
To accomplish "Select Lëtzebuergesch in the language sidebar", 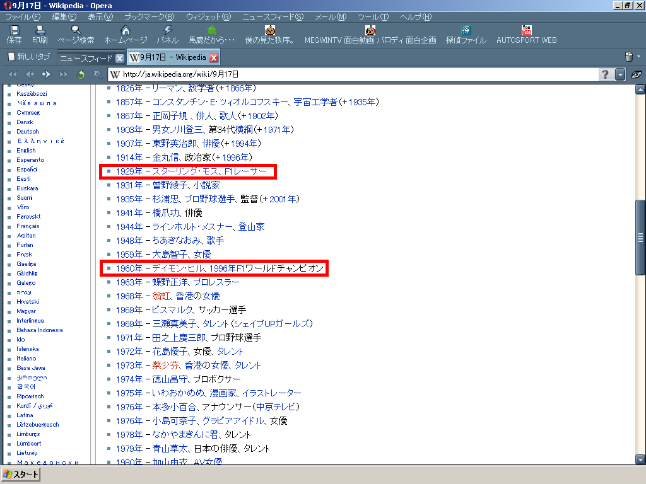I will [x=38, y=425].
